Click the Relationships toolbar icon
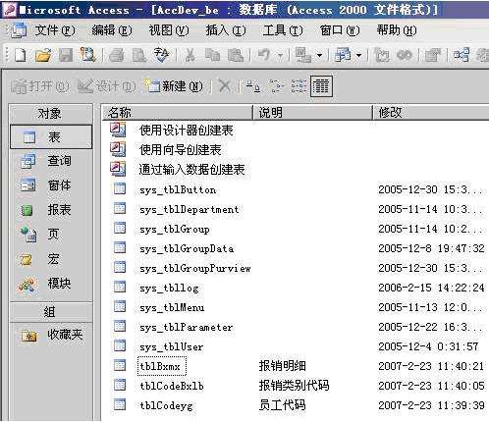Screen dimensions: 489x422 (x=462, y=55)
